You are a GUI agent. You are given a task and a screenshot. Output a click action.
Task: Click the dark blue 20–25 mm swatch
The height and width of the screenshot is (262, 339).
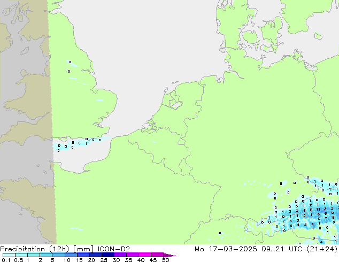(x=97, y=255)
